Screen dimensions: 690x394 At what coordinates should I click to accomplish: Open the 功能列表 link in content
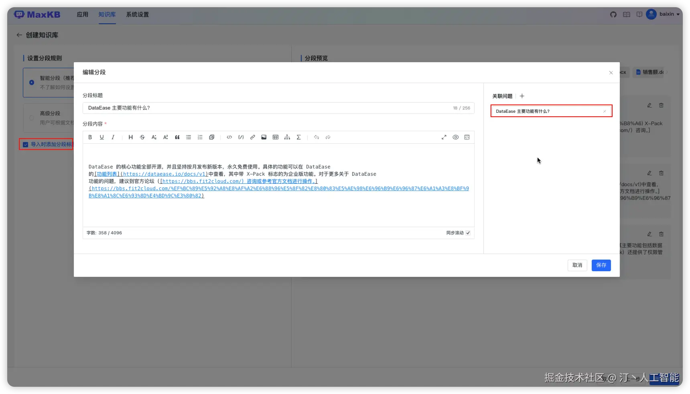(x=107, y=174)
